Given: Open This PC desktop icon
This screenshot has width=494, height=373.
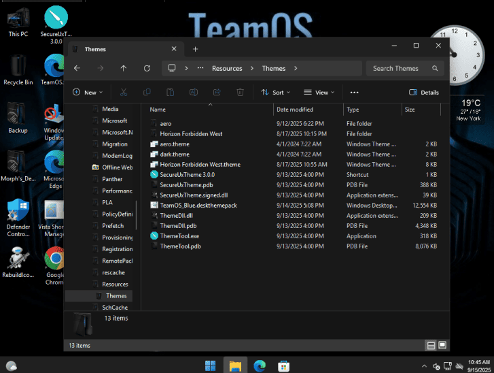Looking at the screenshot, I should (x=18, y=22).
